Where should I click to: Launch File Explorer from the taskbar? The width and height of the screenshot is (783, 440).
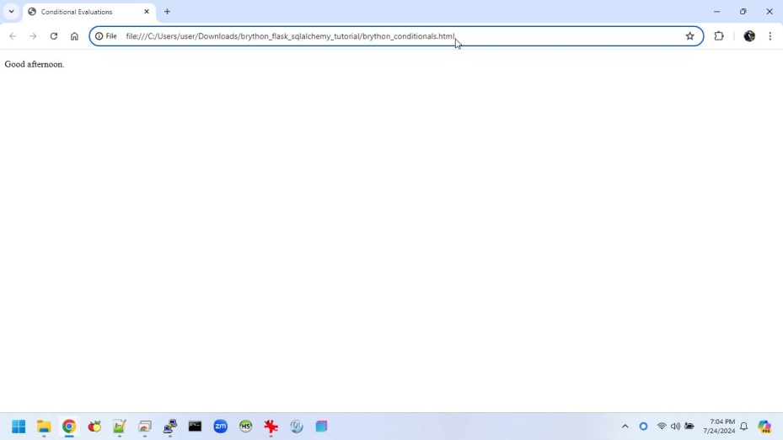[x=44, y=427]
